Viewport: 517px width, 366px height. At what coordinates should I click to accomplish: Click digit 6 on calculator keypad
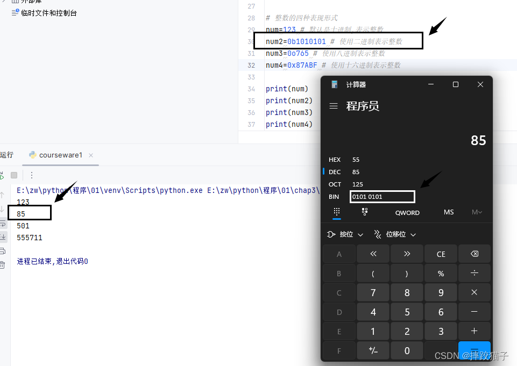click(x=441, y=312)
